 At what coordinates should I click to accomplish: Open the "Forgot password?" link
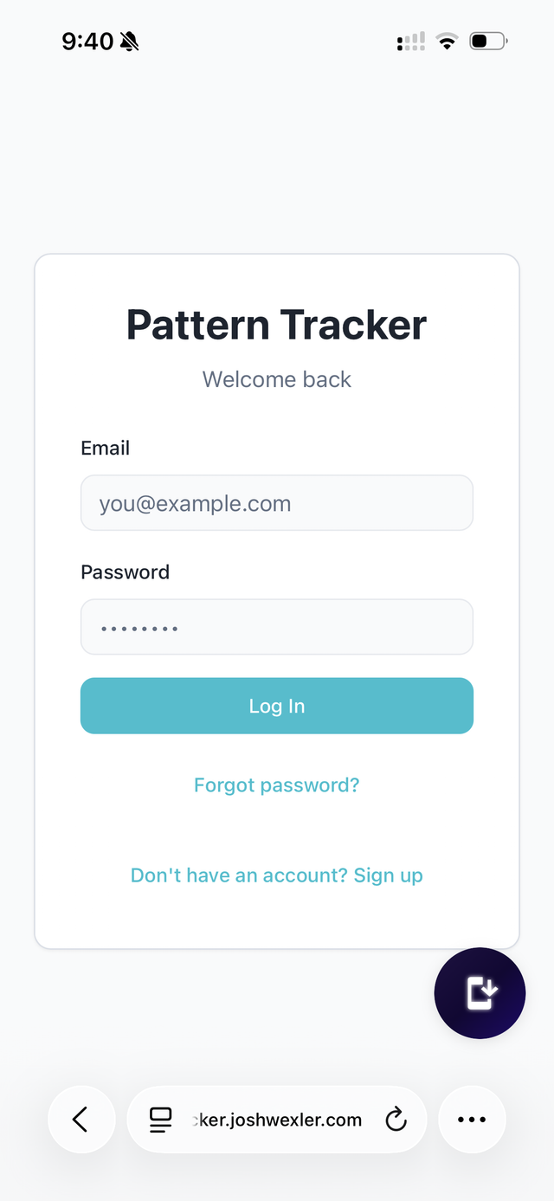click(276, 785)
